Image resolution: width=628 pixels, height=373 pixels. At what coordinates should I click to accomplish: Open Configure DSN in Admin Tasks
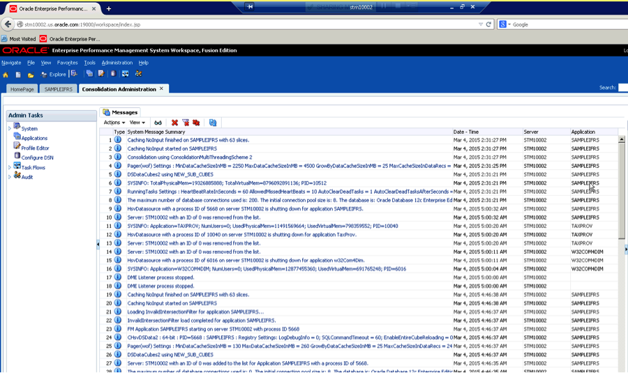pos(37,158)
